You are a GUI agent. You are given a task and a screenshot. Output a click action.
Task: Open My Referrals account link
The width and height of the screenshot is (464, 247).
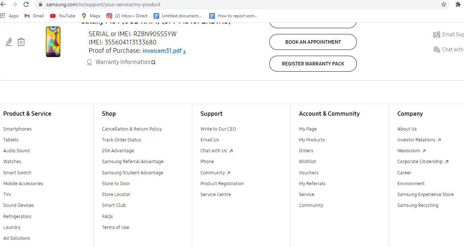click(x=312, y=184)
